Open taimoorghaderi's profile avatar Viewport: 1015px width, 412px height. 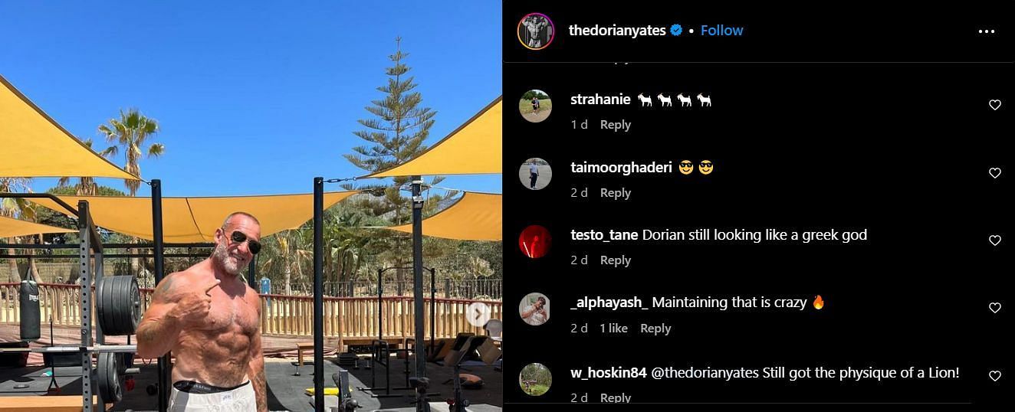535,174
